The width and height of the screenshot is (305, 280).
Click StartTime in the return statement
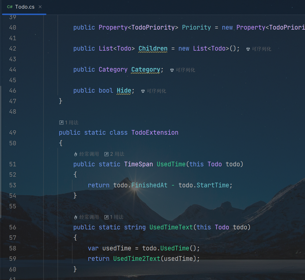(x=213, y=185)
